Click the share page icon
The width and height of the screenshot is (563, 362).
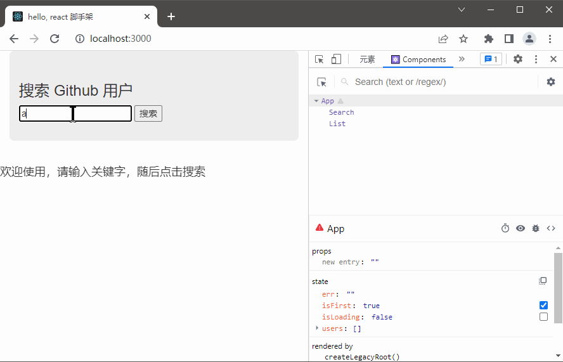[443, 39]
